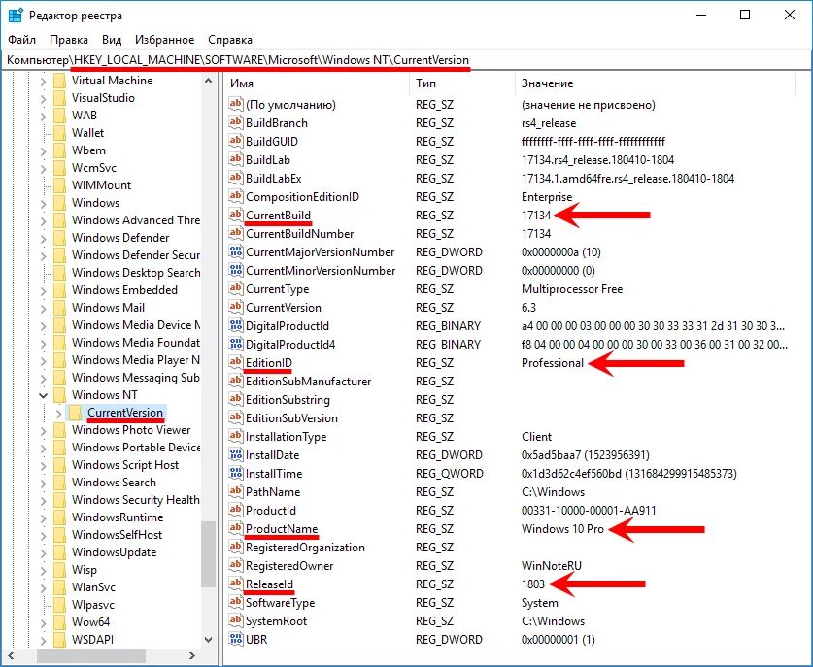This screenshot has width=813, height=667.
Task: Expand the Virtual Machine key
Action: (x=44, y=82)
